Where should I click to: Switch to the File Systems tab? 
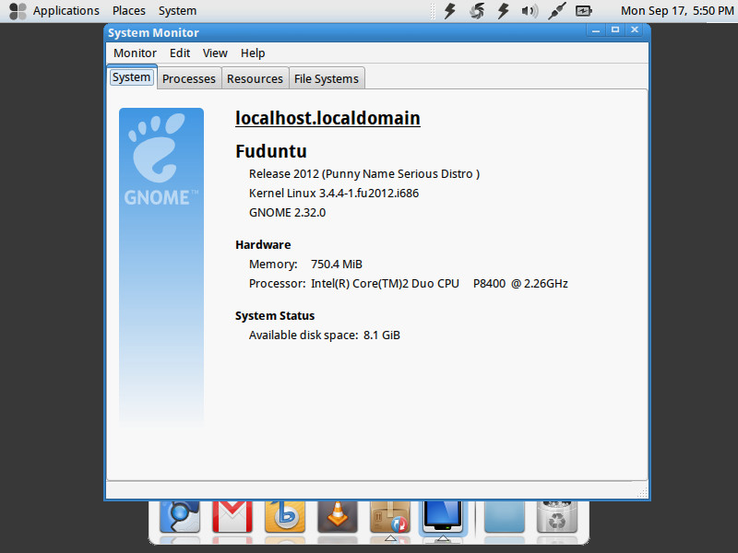327,78
